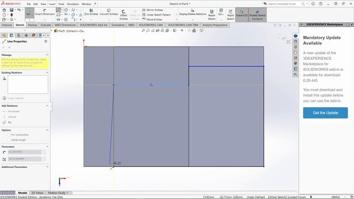Click Mirror Entities

click(153, 10)
